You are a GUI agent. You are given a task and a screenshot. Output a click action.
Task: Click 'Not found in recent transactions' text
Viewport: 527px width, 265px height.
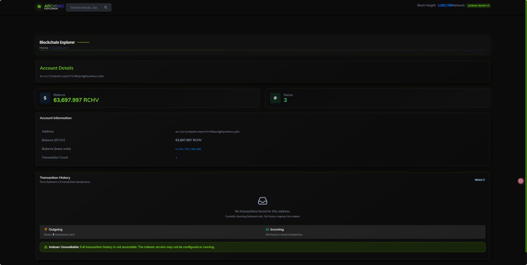284,235
